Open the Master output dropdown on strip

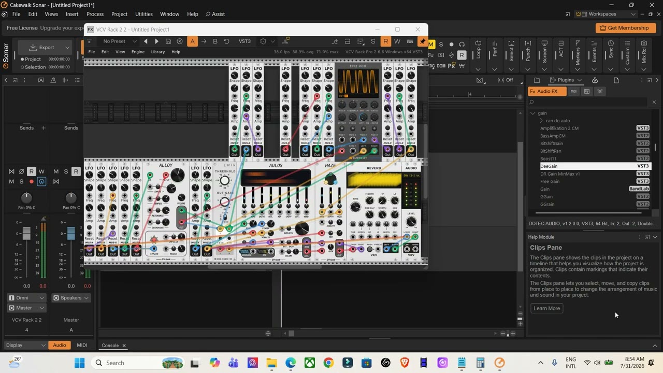click(26, 308)
